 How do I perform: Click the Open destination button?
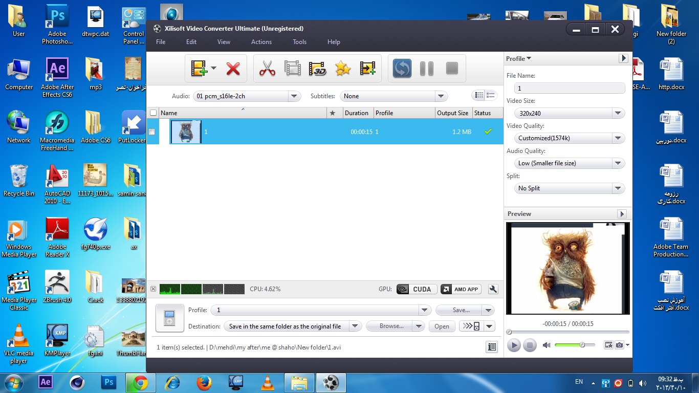(442, 326)
